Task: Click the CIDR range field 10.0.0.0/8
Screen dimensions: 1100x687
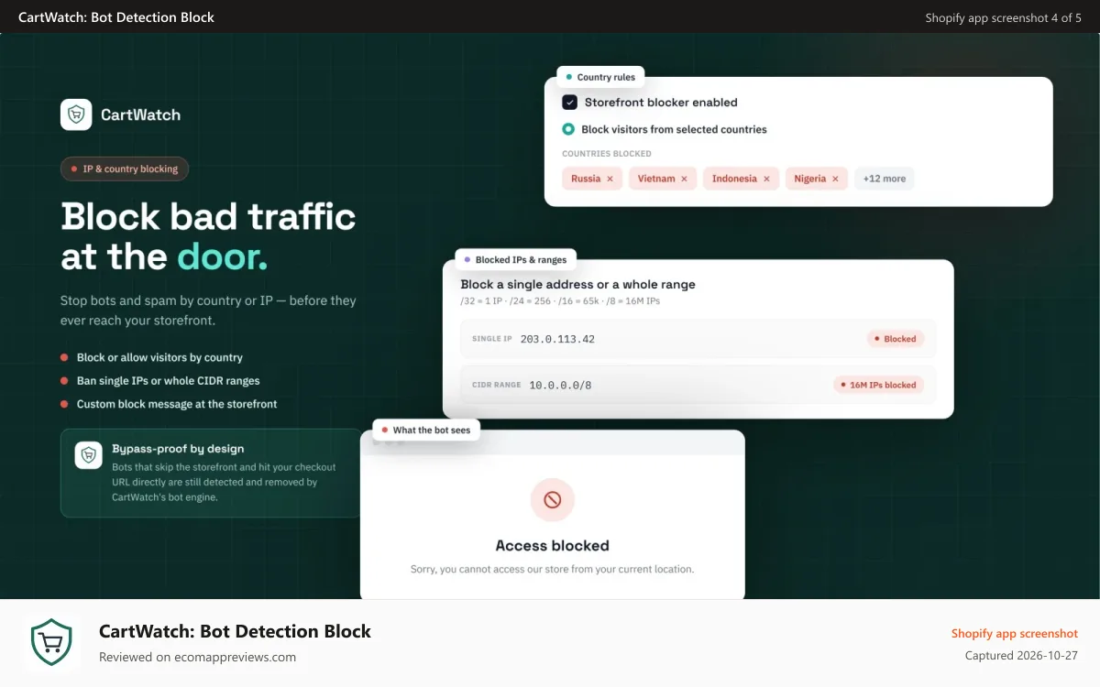Action: (x=698, y=385)
